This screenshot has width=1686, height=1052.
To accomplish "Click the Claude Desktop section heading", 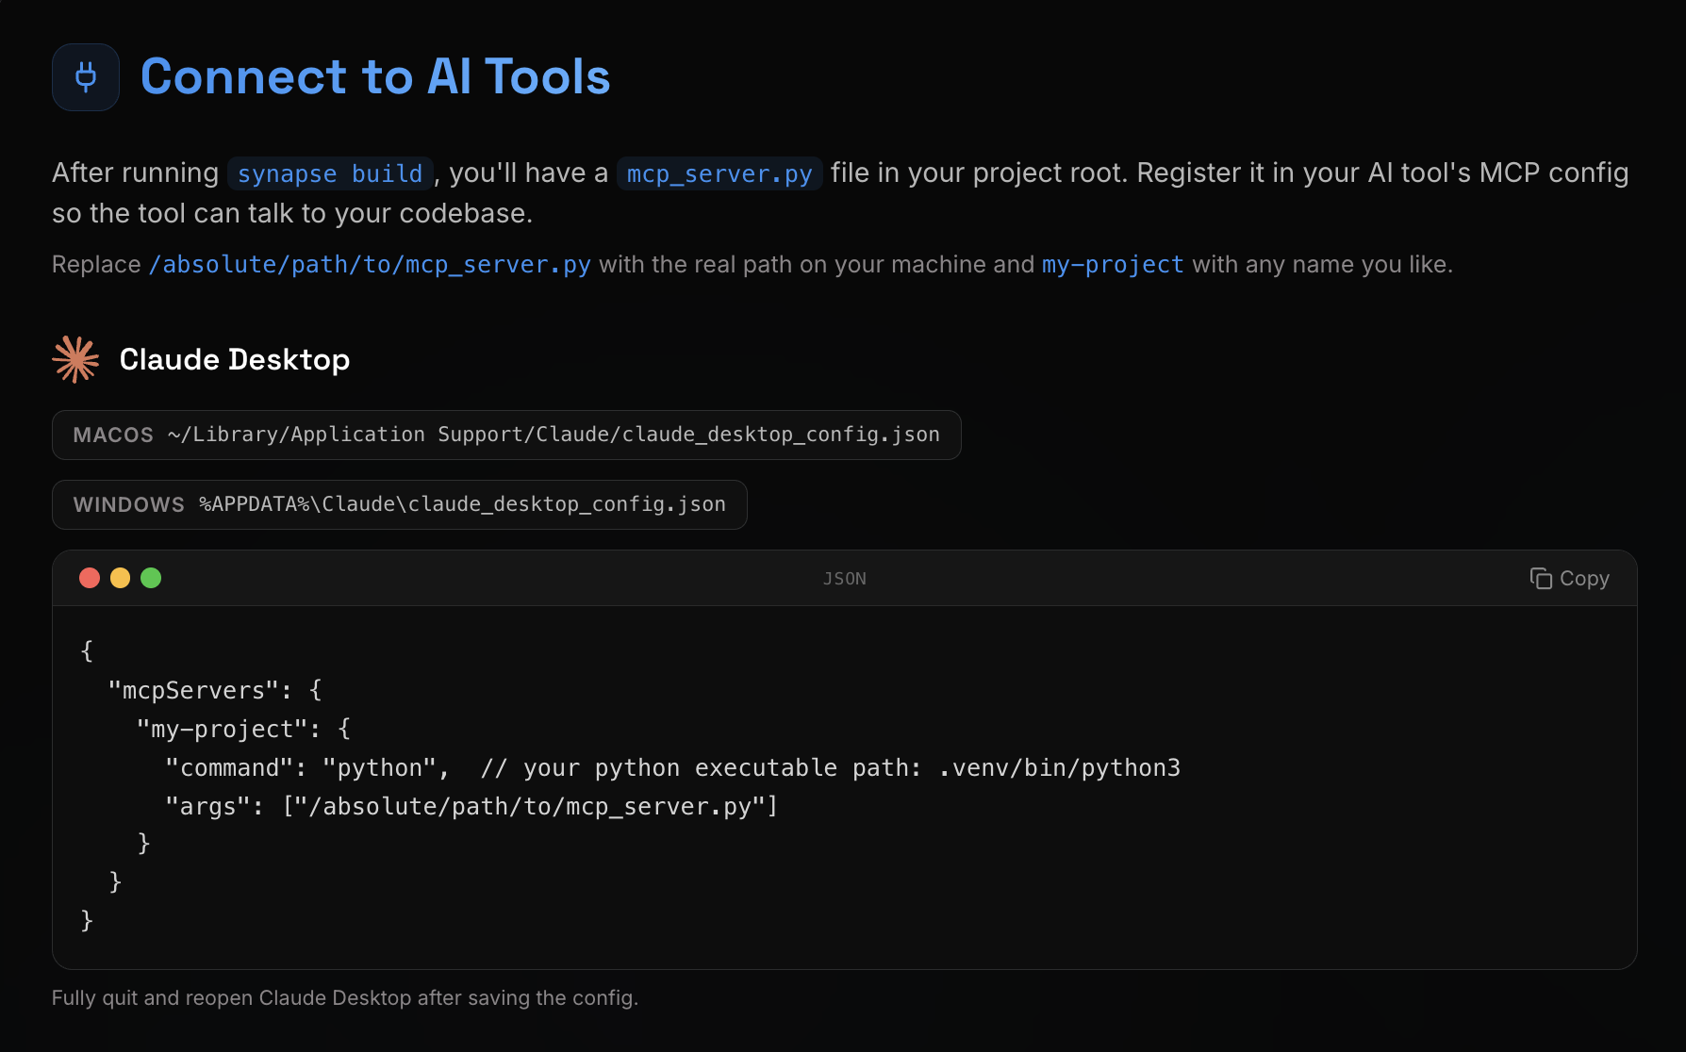I will 235,359.
